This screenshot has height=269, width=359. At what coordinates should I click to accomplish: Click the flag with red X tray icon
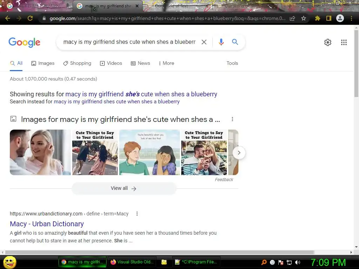pyautogui.click(x=281, y=262)
